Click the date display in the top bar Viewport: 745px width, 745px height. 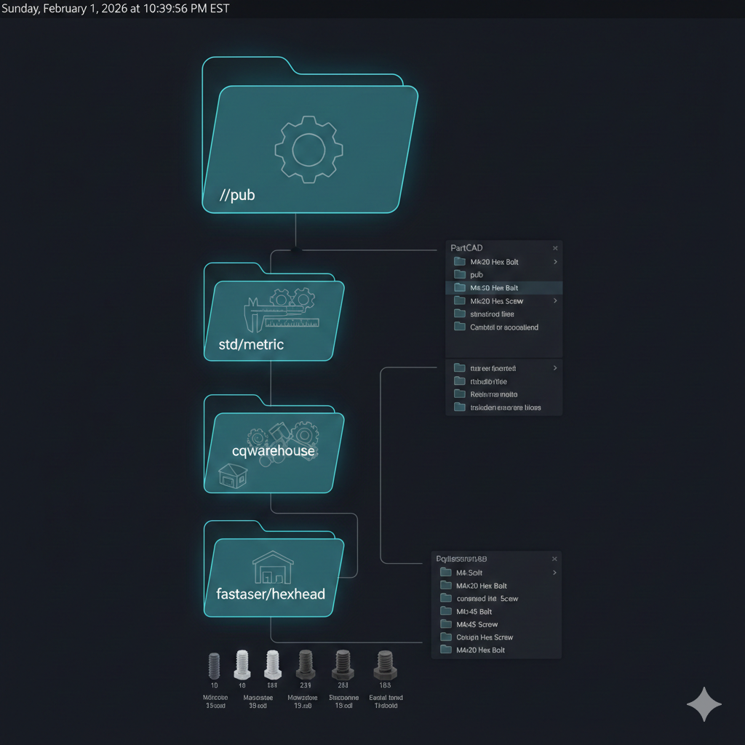point(115,9)
